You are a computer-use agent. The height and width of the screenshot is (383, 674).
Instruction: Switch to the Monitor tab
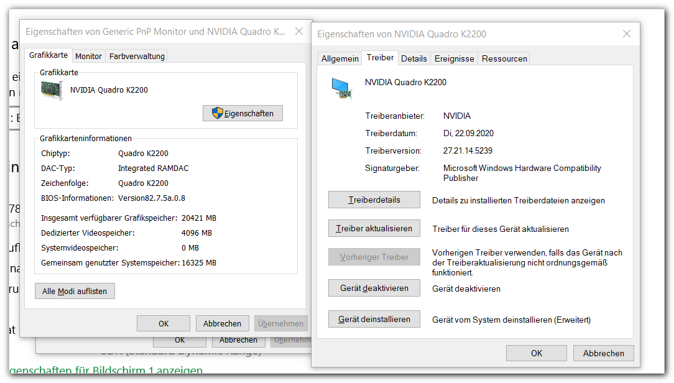(x=88, y=57)
